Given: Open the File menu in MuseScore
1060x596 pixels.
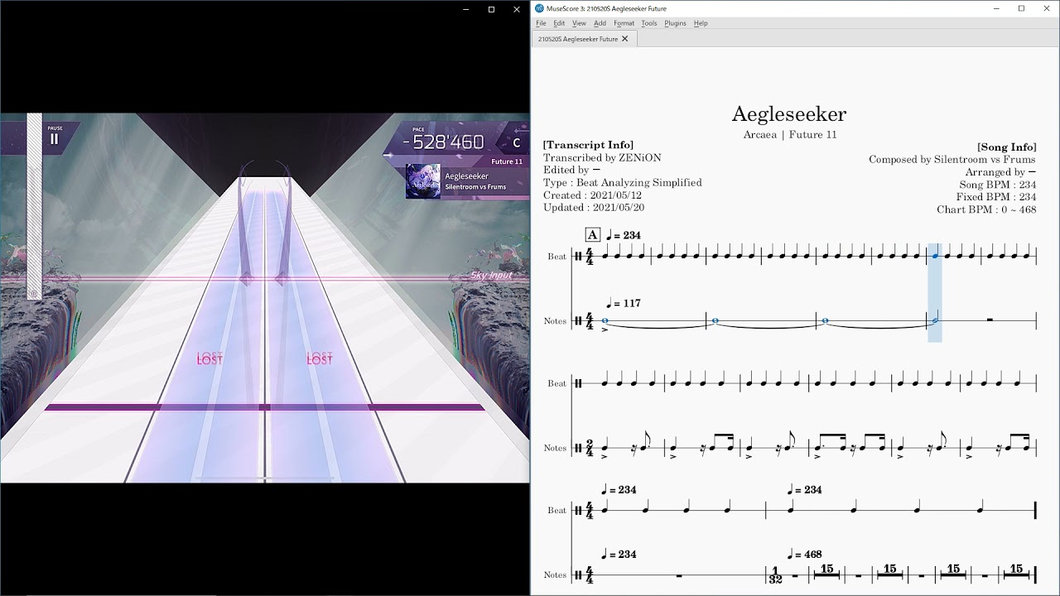Looking at the screenshot, I should click(541, 23).
